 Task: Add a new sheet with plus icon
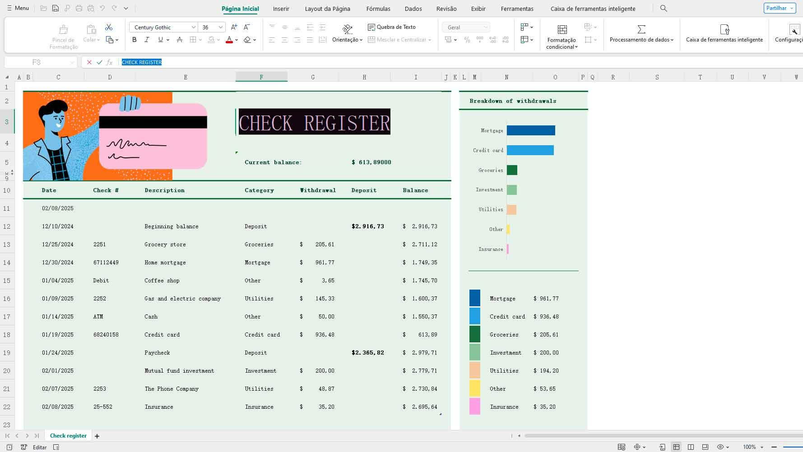[x=97, y=436]
